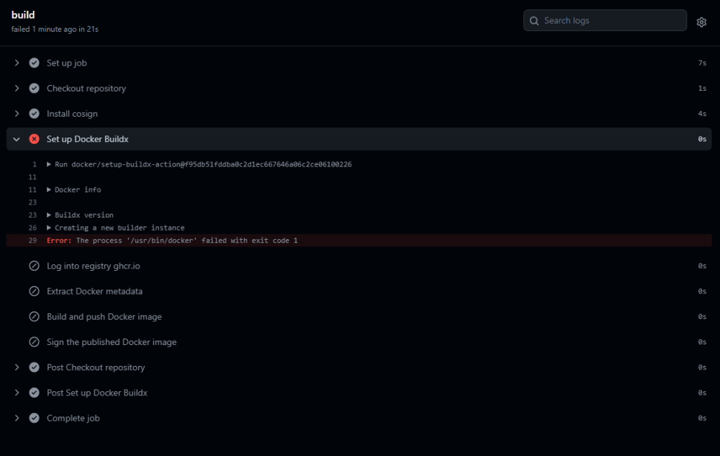The width and height of the screenshot is (720, 456).
Task: Click the red failed status icon for Set up Docker Buildx
Action: tap(34, 139)
